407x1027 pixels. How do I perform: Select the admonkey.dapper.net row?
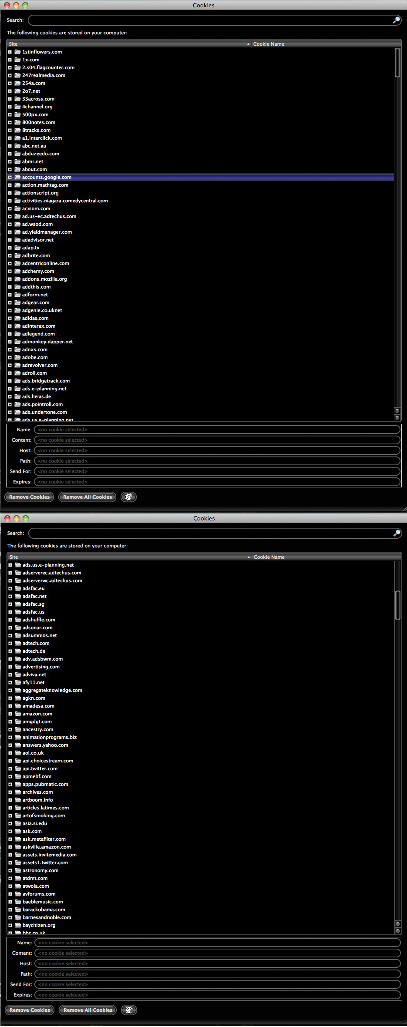(200, 342)
